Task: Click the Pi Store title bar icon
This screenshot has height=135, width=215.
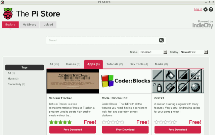Action: tap(2, 2)
